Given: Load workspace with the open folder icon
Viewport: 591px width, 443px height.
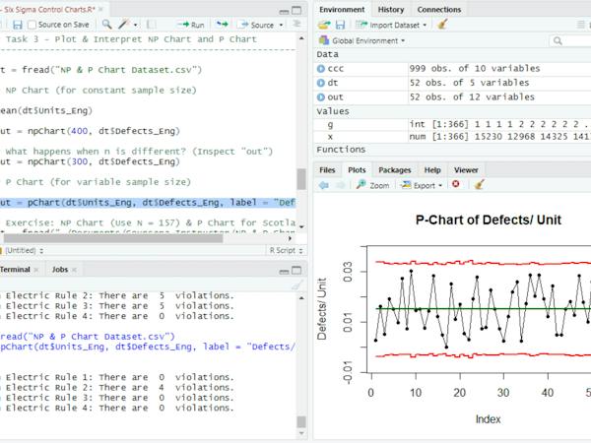Looking at the screenshot, I should [x=324, y=26].
